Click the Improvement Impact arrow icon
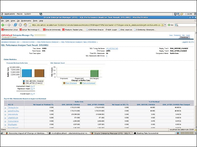 (34, 86)
